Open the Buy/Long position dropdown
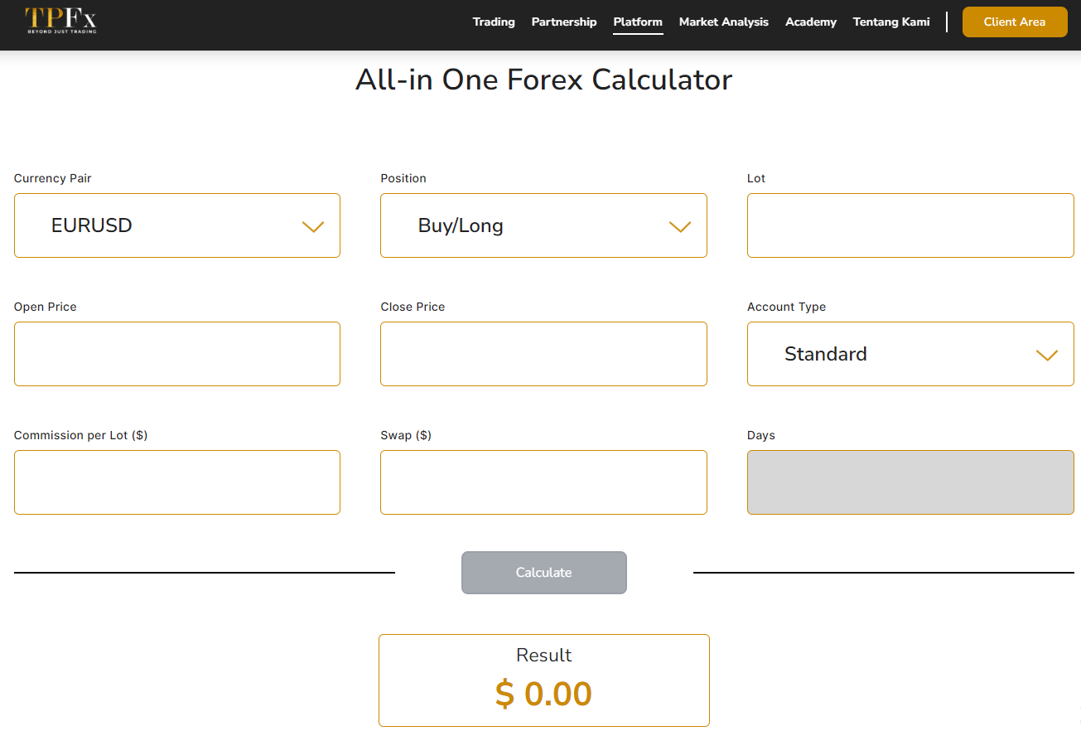The height and width of the screenshot is (736, 1081). tap(543, 225)
